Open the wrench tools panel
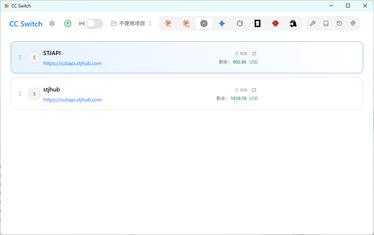 tap(313, 23)
